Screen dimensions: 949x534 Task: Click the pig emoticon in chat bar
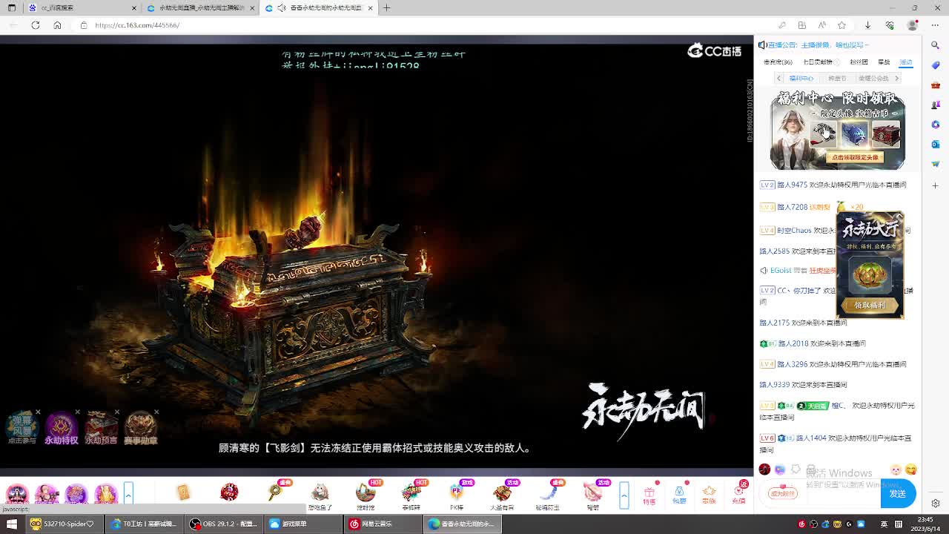pos(896,469)
